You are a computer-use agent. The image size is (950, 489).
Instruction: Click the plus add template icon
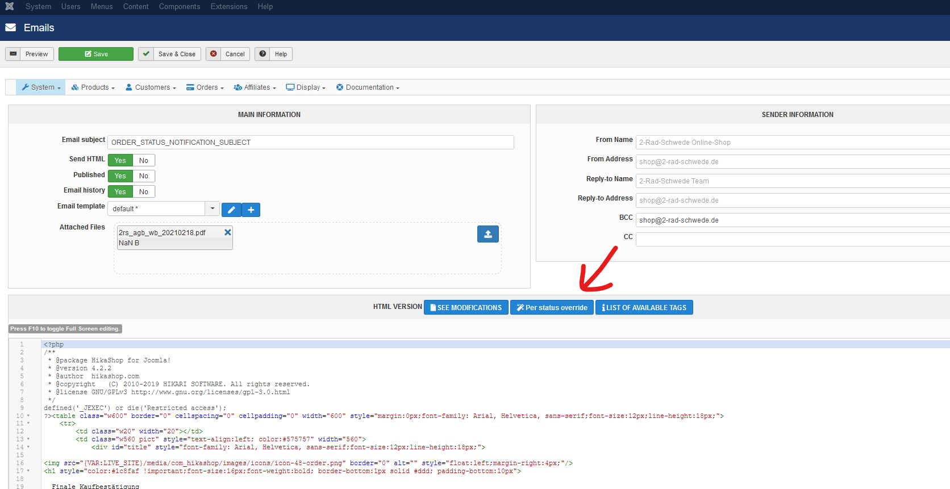251,210
